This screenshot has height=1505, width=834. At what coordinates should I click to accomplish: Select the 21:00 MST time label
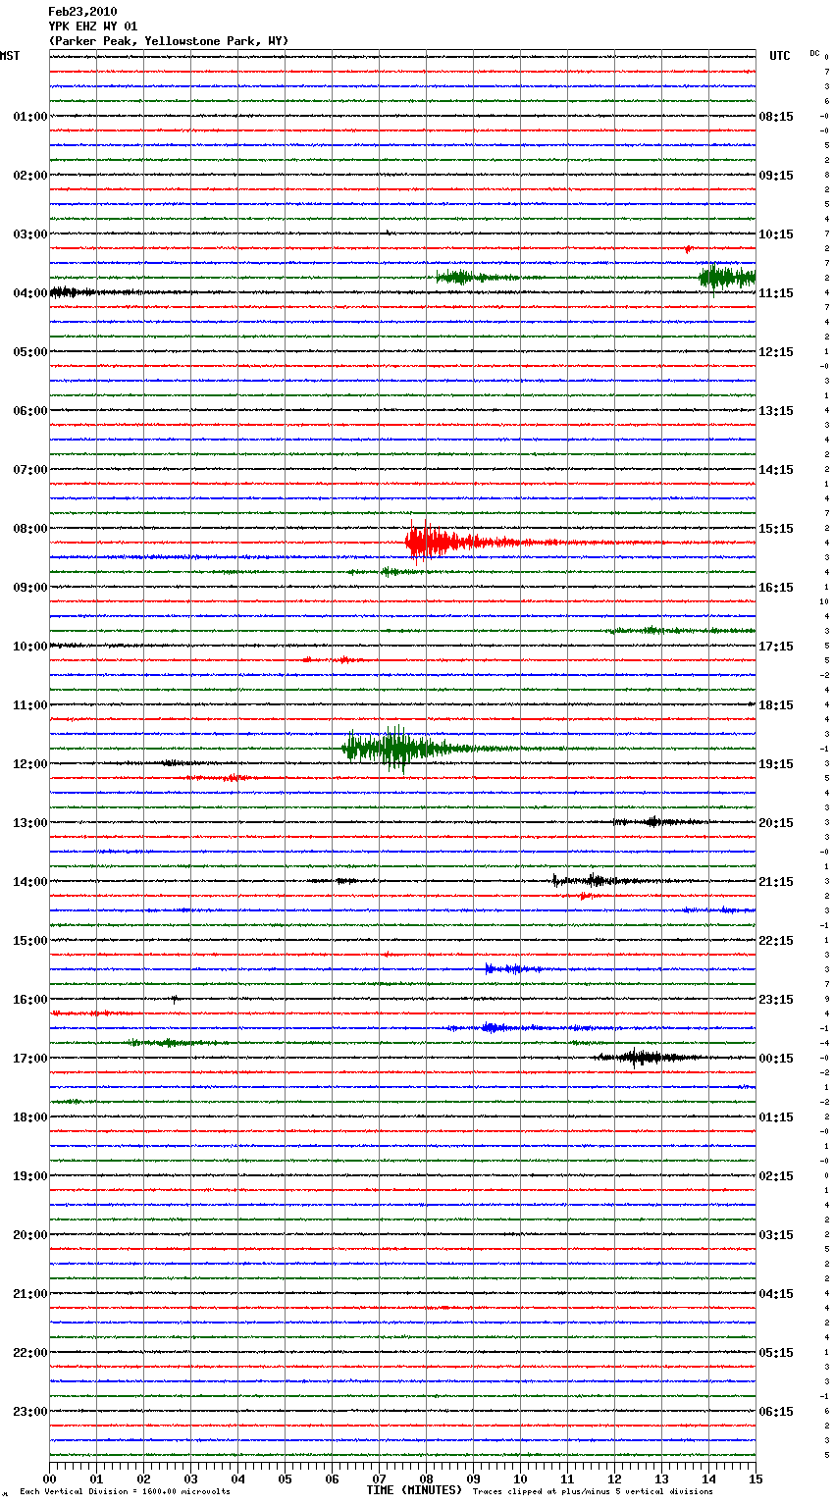(29, 1294)
